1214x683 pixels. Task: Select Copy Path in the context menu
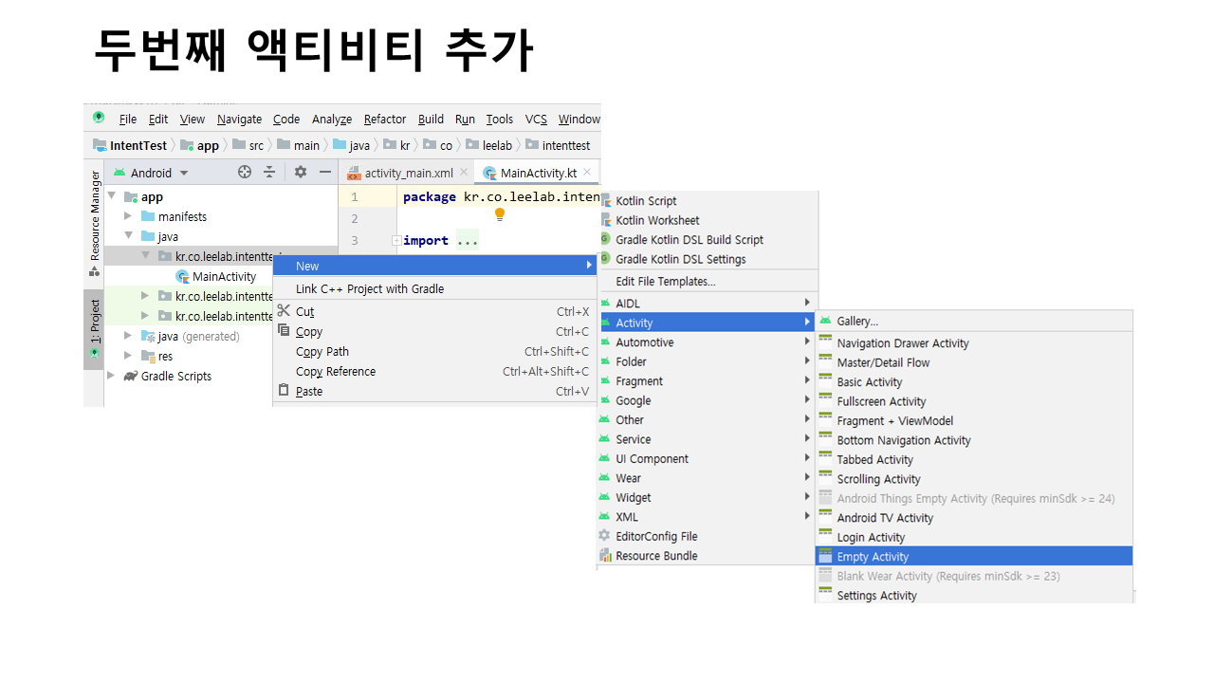pos(322,352)
